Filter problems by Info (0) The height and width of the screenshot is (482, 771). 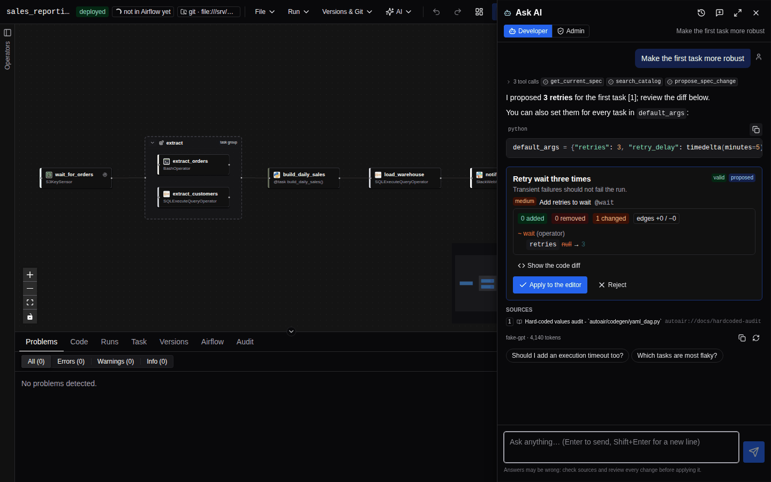click(157, 361)
